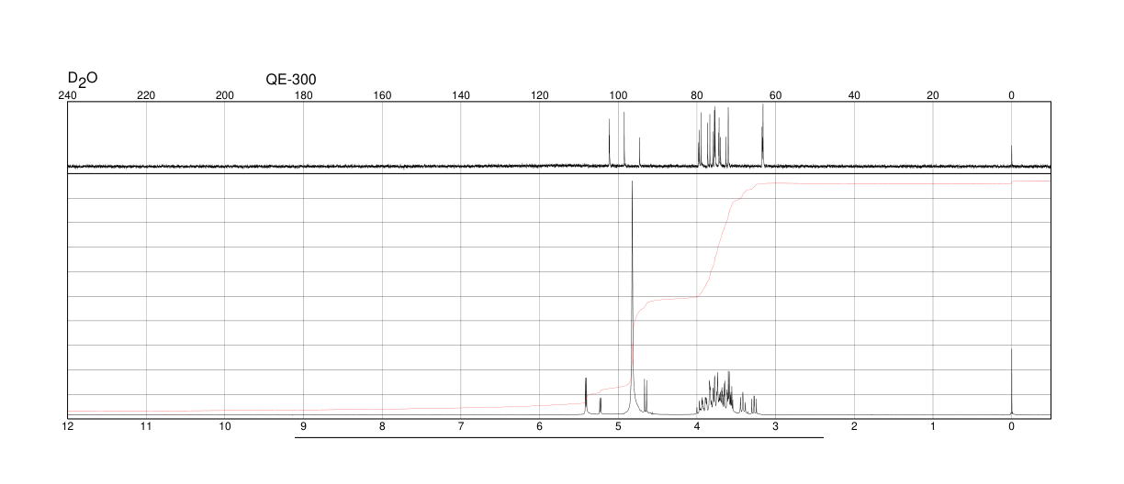This screenshot has width=1124, height=484.
Task: Click the anomeric proton peak near 5.4 ppm
Action: tap(586, 396)
